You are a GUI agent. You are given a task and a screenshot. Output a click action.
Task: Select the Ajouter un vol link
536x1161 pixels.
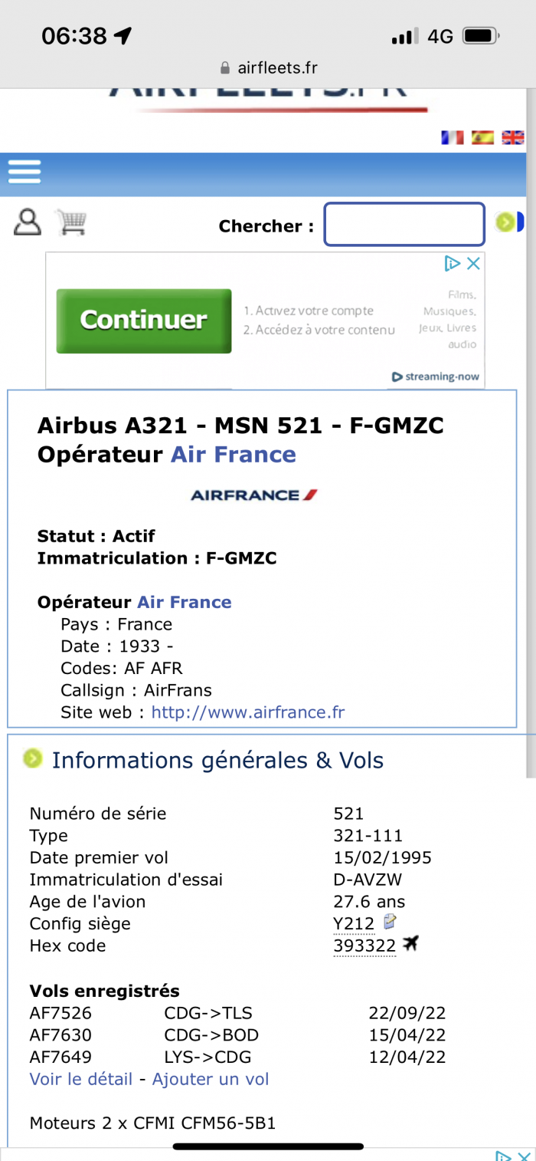211,1079
